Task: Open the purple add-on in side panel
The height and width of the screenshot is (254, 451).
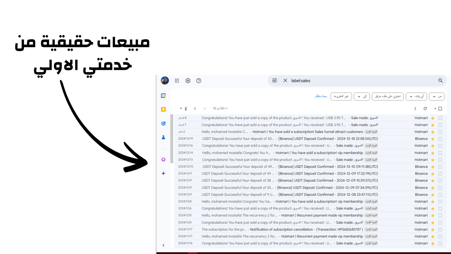Action: tap(163, 160)
